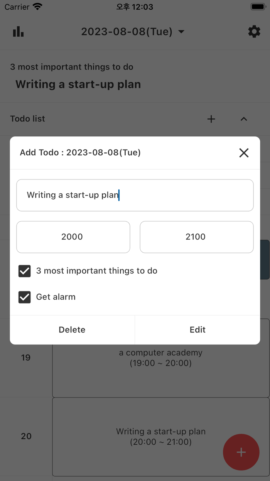This screenshot has height=481, width=270.
Task: Open the settings gear
Action: (254, 31)
